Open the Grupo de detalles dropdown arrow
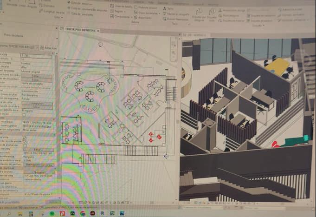 pos(159,13)
